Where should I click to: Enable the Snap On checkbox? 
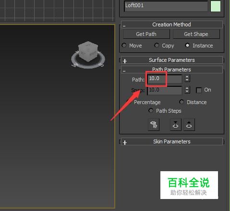199,90
